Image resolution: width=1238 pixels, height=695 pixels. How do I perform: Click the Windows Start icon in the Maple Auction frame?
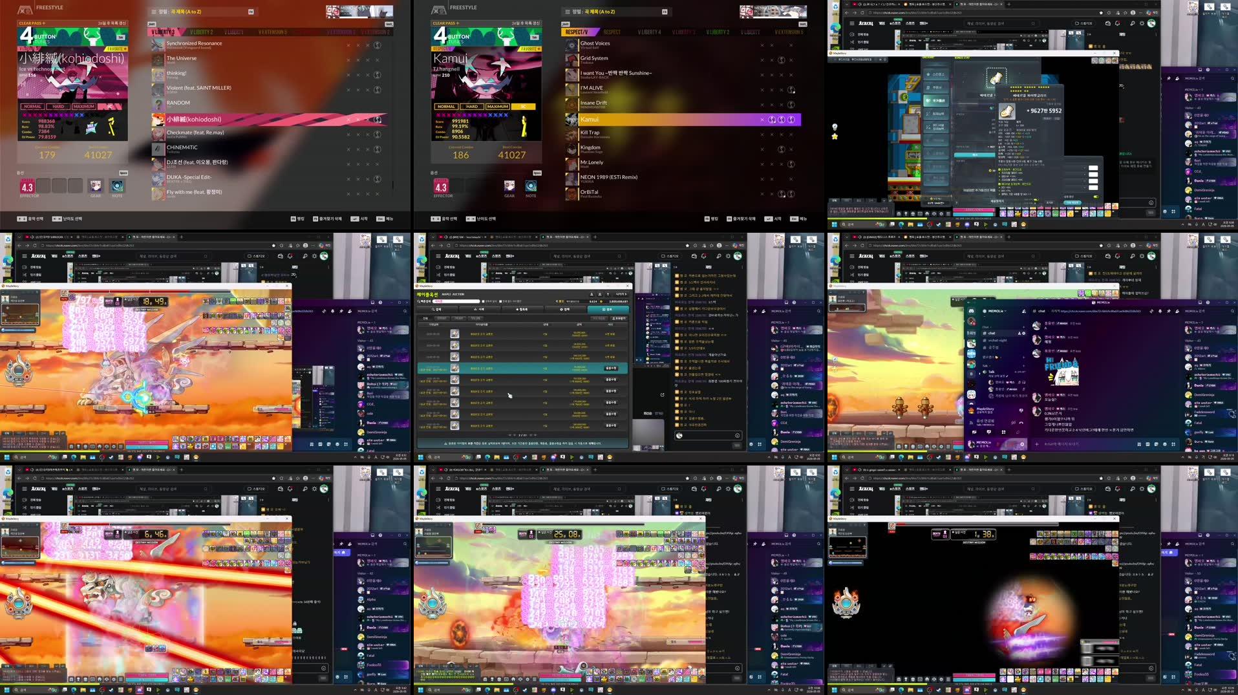coord(420,457)
